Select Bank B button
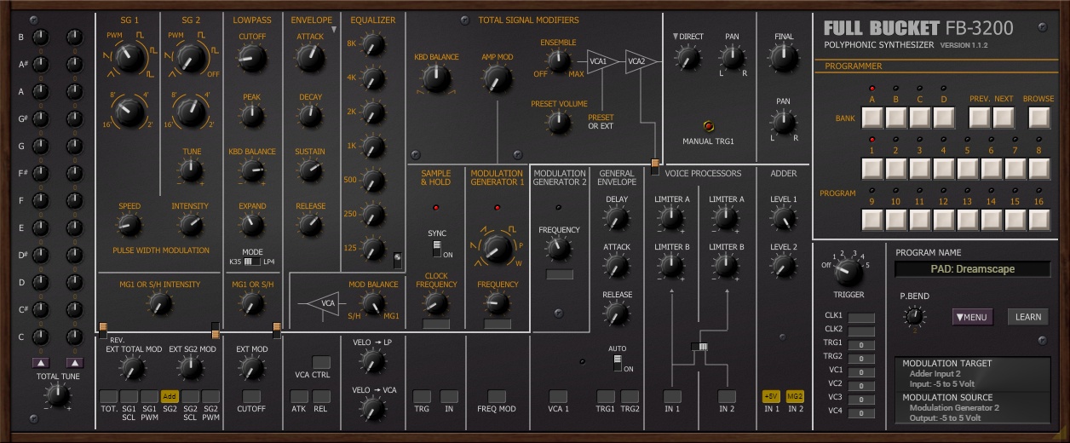 pos(895,118)
